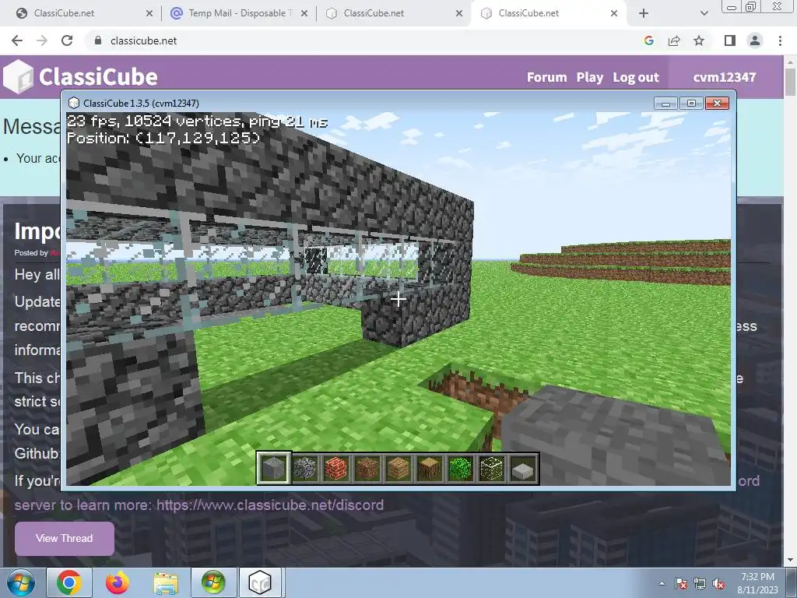Select the glass block in hotbar
Viewport: 797px width, 598px height.
tap(492, 468)
